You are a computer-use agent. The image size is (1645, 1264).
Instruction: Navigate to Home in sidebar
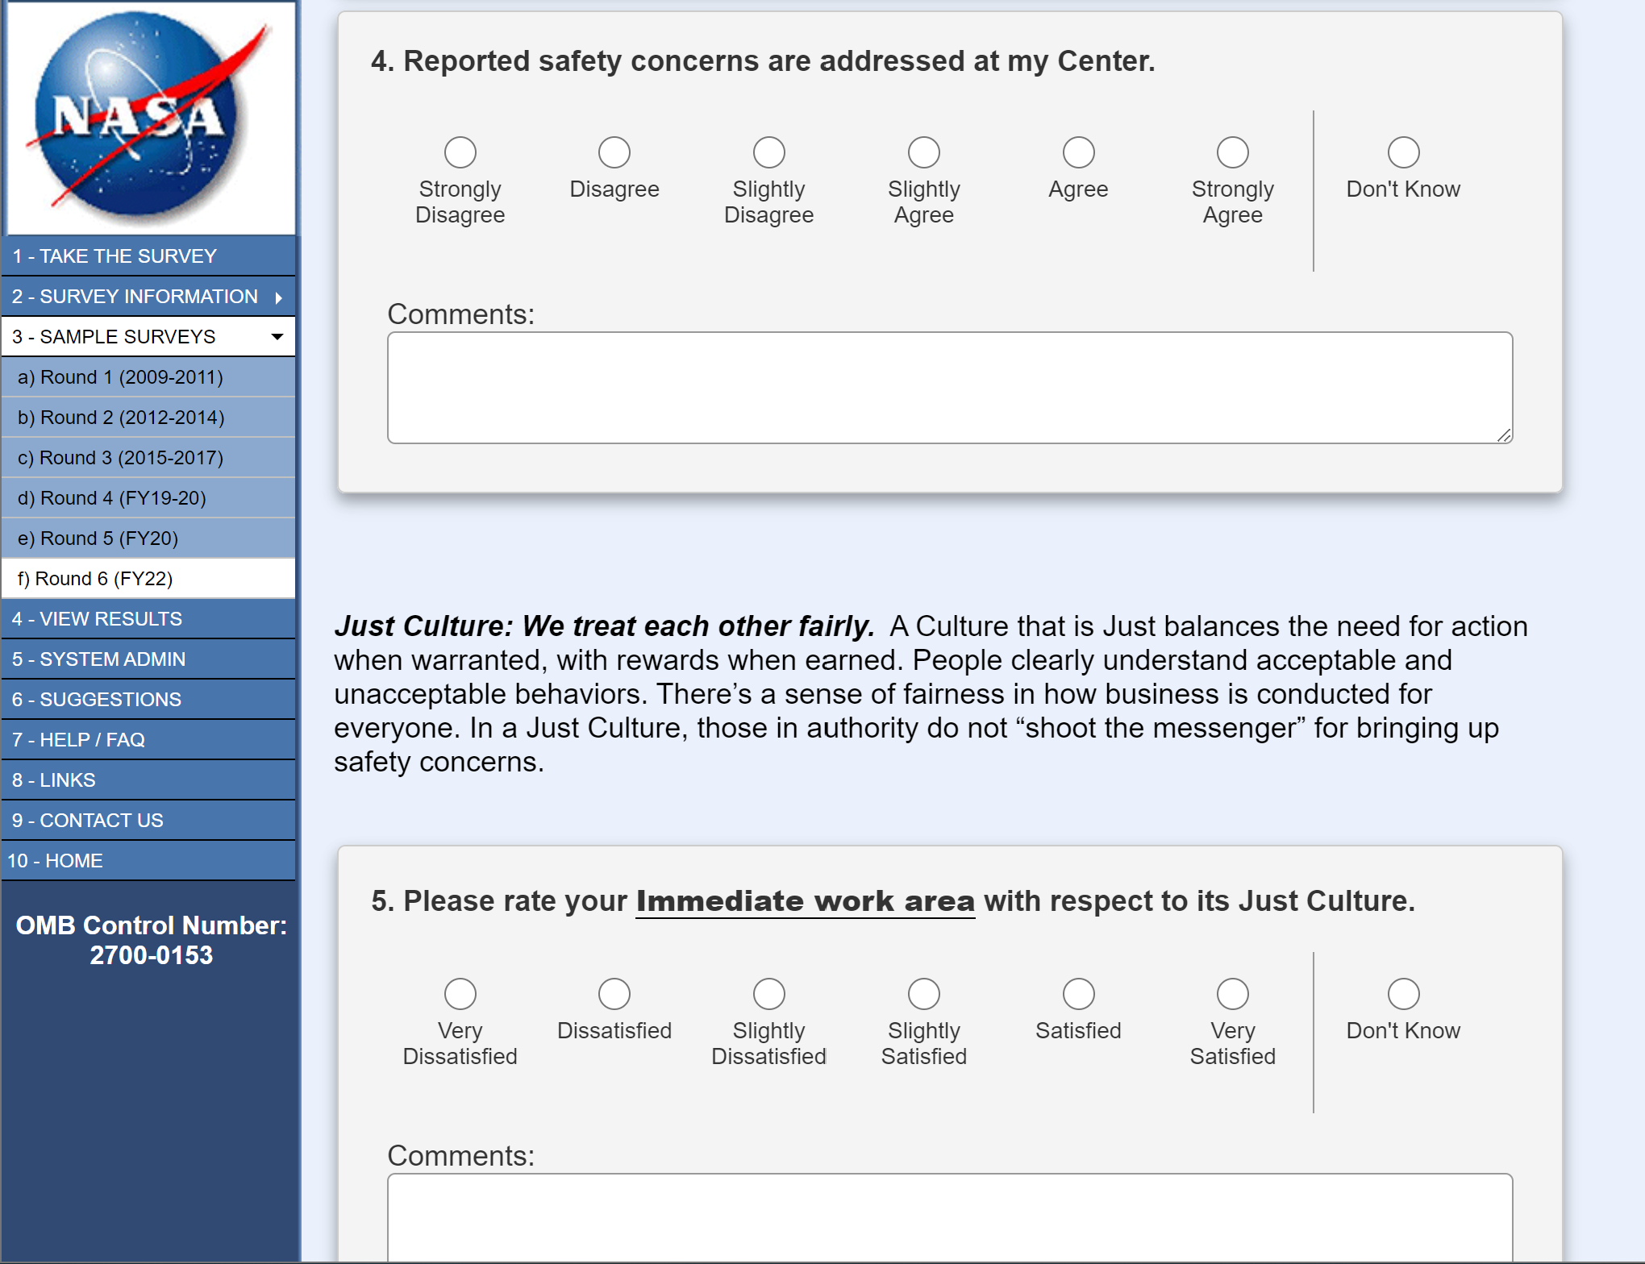coord(56,861)
